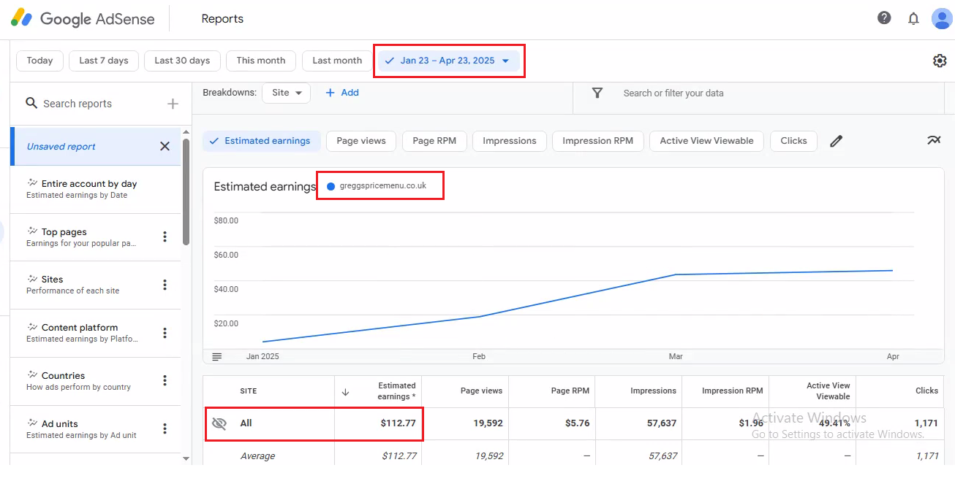The image size is (955, 492).
Task: Toggle the Impression RPM metric chip
Action: (597, 141)
